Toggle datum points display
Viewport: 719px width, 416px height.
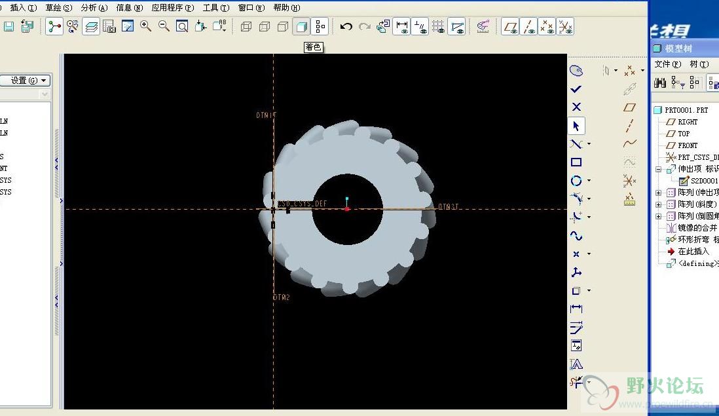(x=547, y=27)
